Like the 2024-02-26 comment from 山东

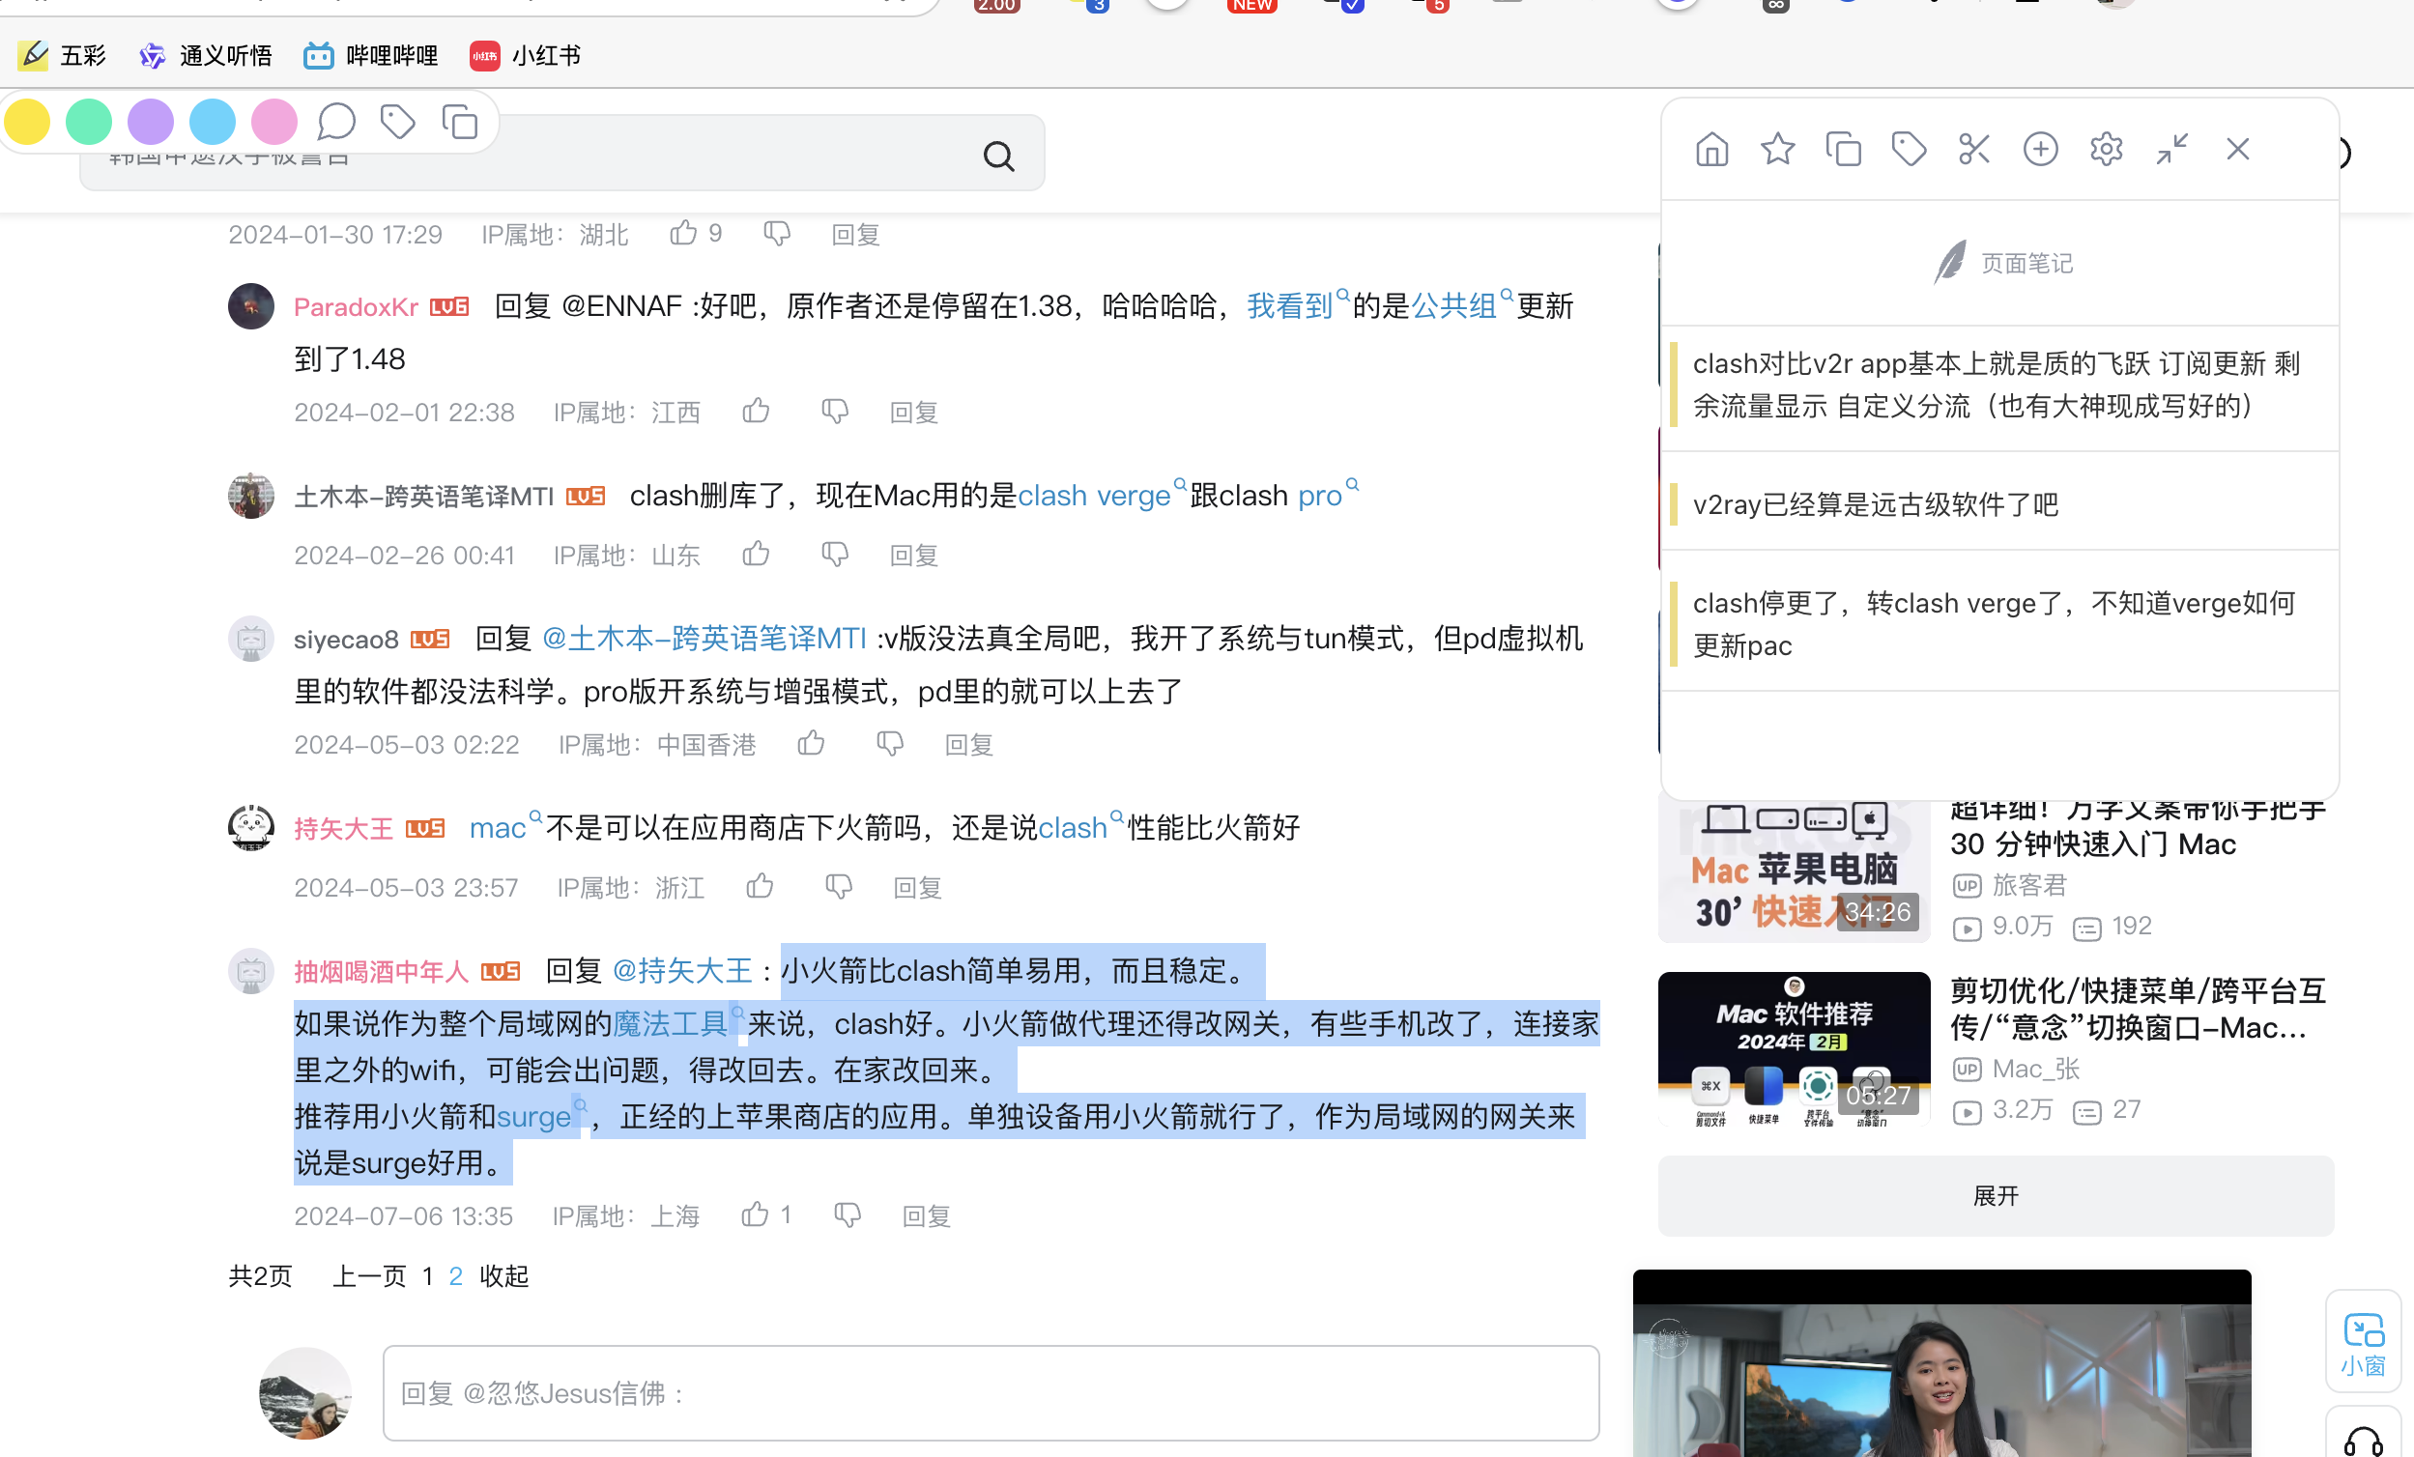click(x=756, y=555)
